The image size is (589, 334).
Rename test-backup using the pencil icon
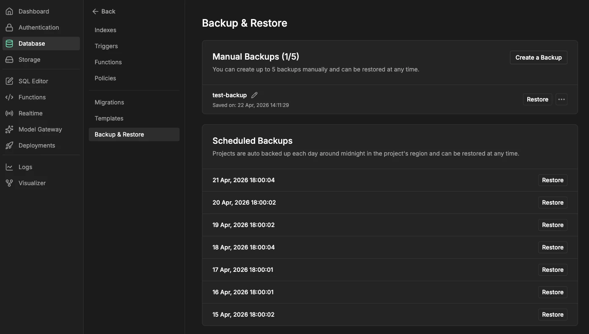tap(254, 95)
